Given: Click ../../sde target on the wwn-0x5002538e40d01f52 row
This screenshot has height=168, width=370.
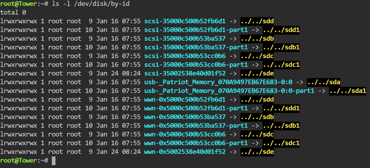Looking at the screenshot, I should click(257, 152).
